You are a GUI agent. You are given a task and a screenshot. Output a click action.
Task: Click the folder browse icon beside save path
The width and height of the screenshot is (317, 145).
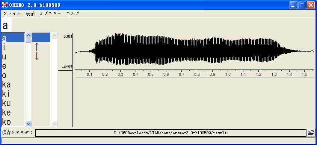(311, 133)
